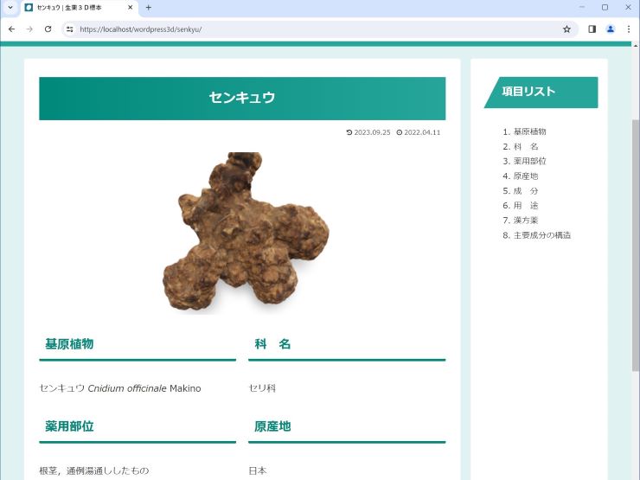This screenshot has width=640, height=480.
Task: Jump to 主要成分の構造 in the item list
Action: [x=542, y=235]
